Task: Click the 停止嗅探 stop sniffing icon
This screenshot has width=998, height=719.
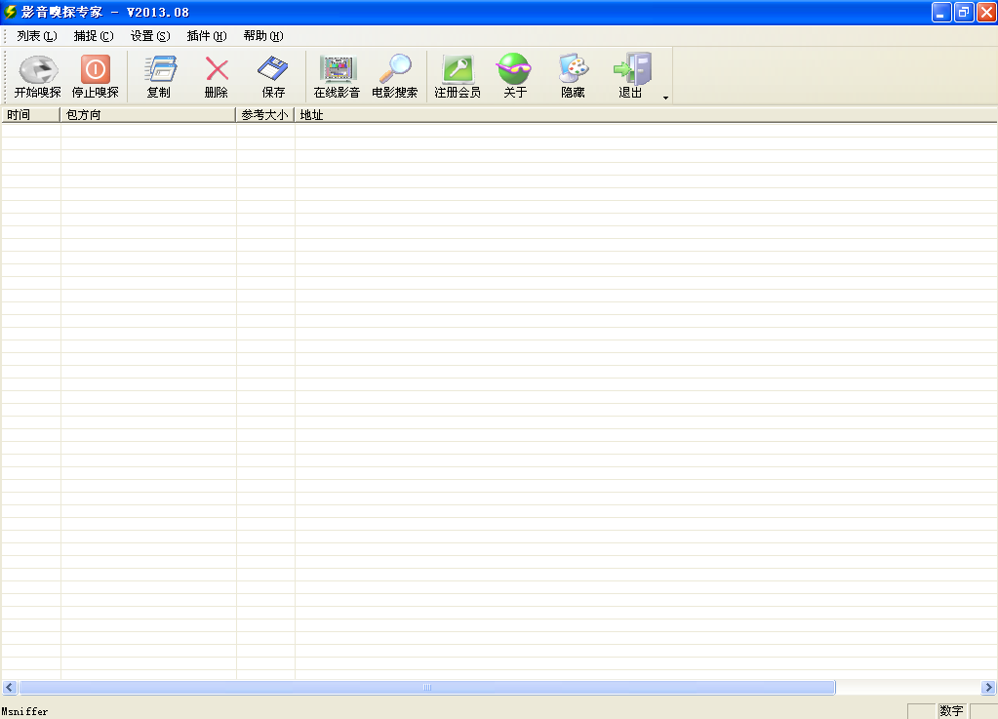Action: click(x=96, y=68)
